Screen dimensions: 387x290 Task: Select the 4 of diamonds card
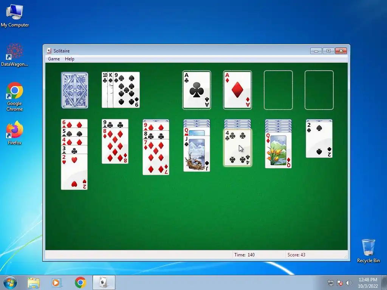pyautogui.click(x=74, y=141)
